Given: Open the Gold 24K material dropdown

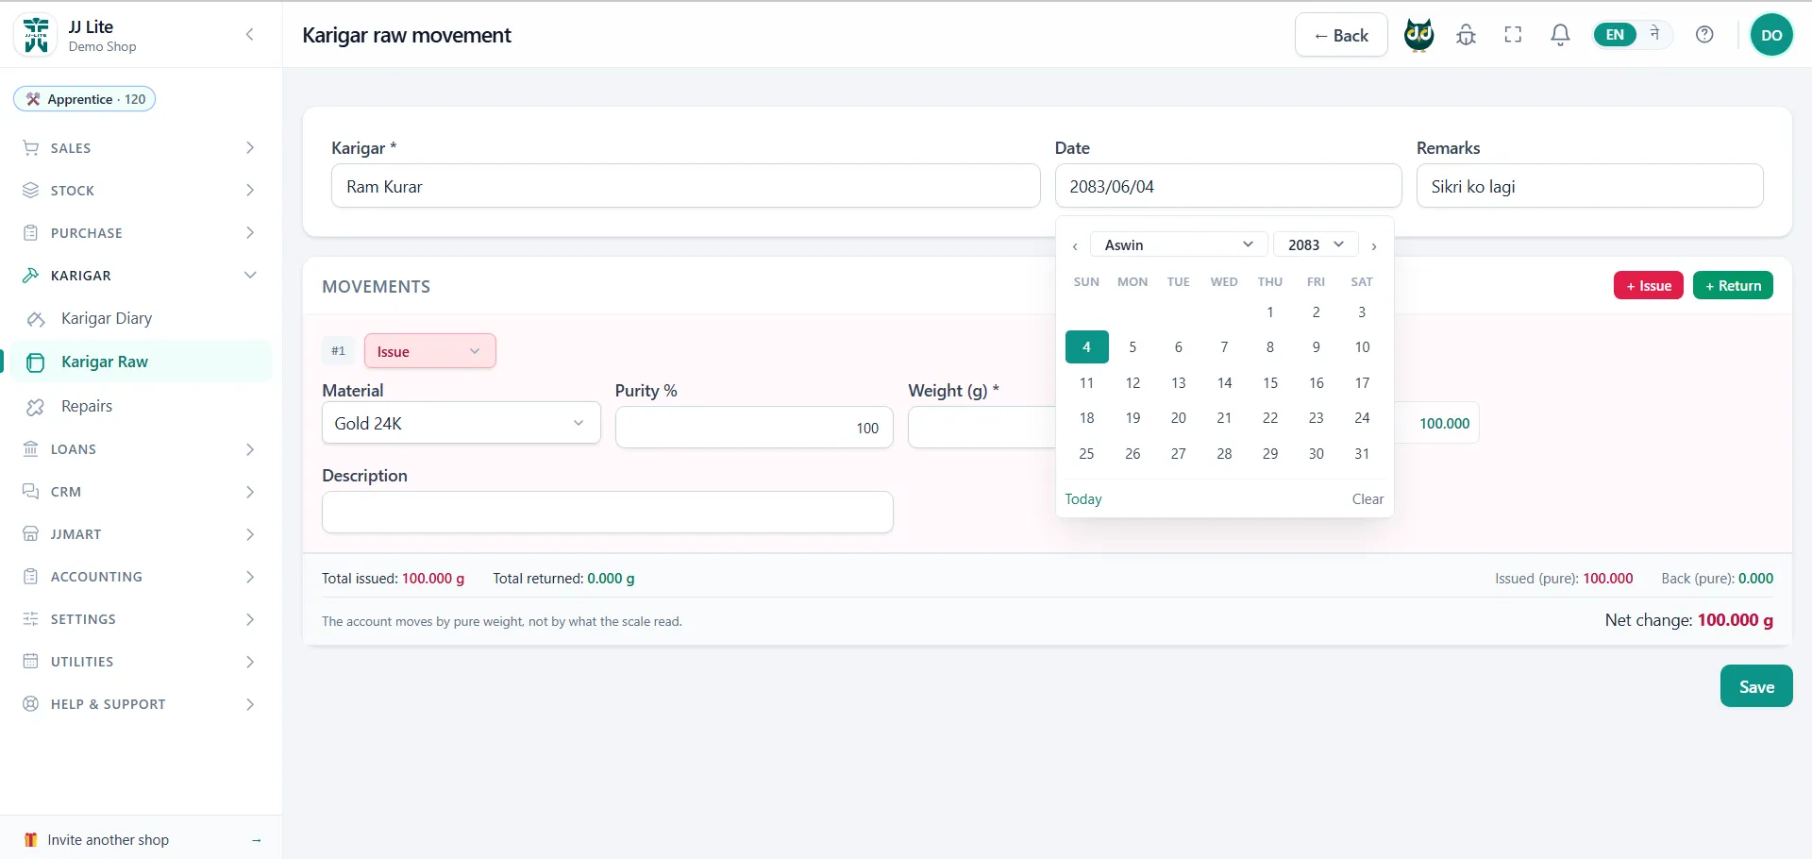Looking at the screenshot, I should (x=461, y=423).
